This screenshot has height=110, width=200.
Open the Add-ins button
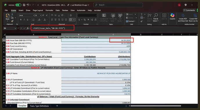(164, 16)
